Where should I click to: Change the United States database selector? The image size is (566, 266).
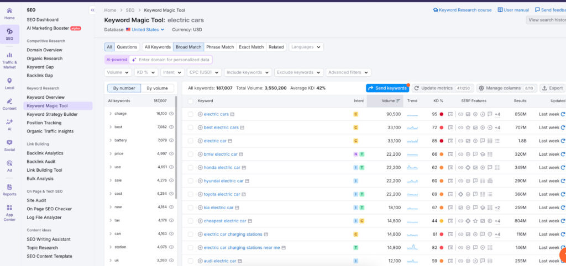click(x=145, y=30)
